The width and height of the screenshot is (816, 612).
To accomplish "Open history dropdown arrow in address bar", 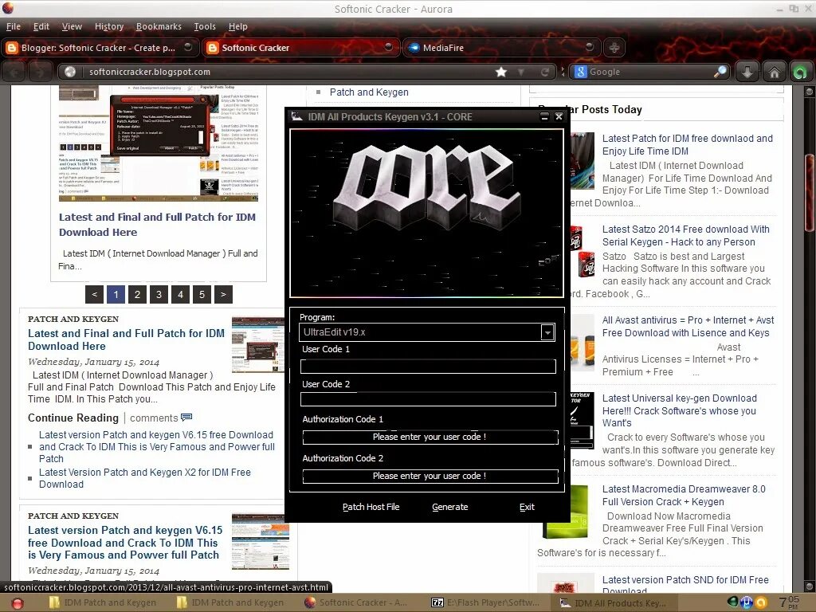I will pos(520,72).
